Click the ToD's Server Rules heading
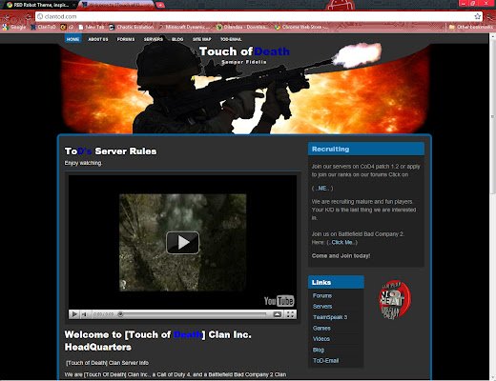This screenshot has height=381, width=496. point(111,151)
